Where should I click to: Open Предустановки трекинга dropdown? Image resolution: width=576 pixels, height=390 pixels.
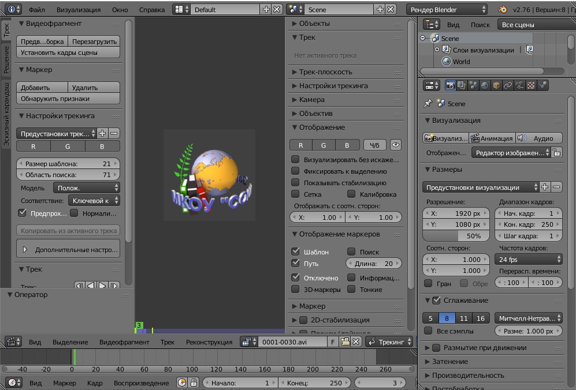[x=56, y=133]
